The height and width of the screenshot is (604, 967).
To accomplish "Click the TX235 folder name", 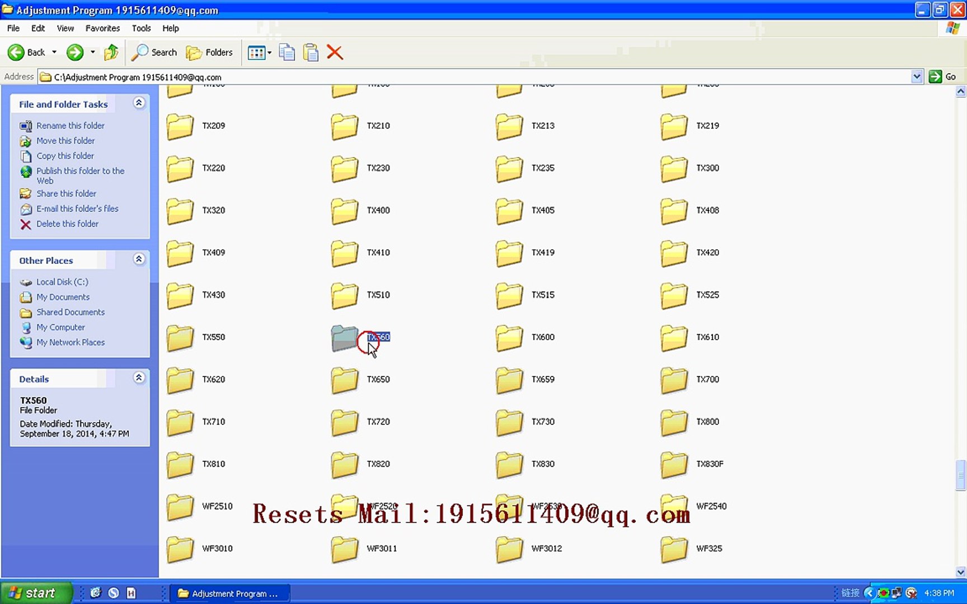I will click(543, 168).
